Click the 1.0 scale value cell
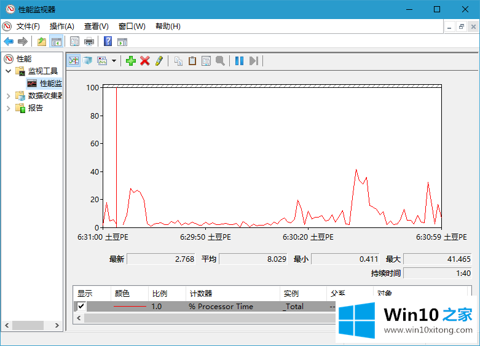The image size is (480, 346). 157,306
